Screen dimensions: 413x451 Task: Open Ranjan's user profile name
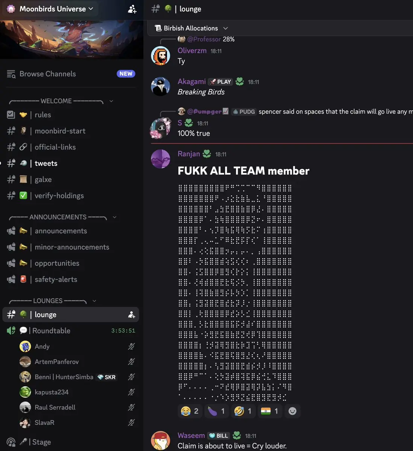189,154
